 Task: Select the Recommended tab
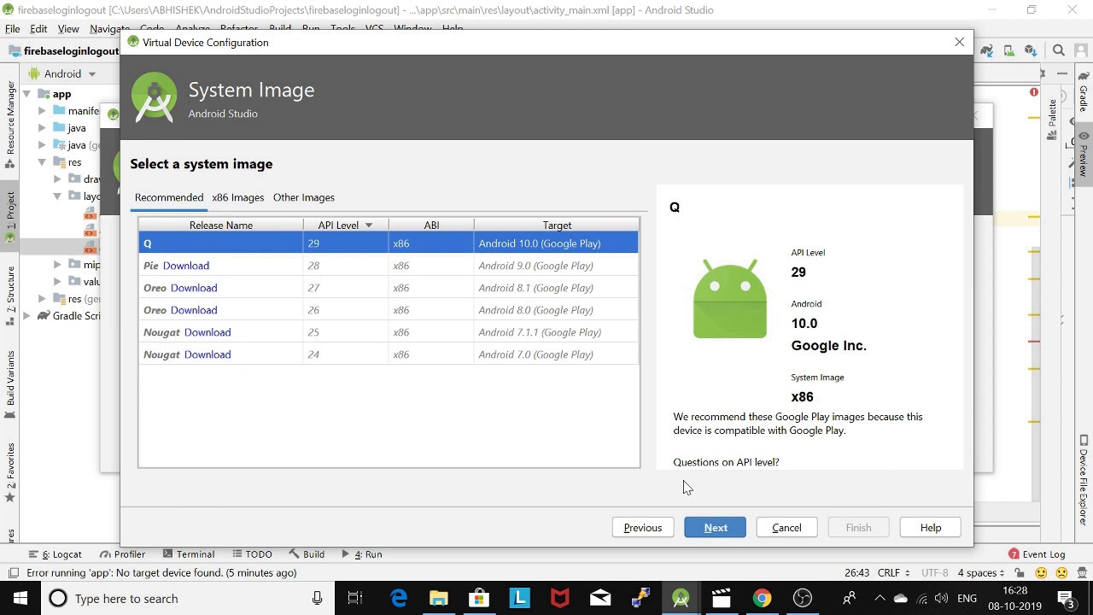tap(169, 197)
